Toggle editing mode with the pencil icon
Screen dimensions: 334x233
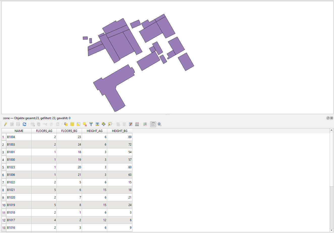pyautogui.click(x=5, y=124)
